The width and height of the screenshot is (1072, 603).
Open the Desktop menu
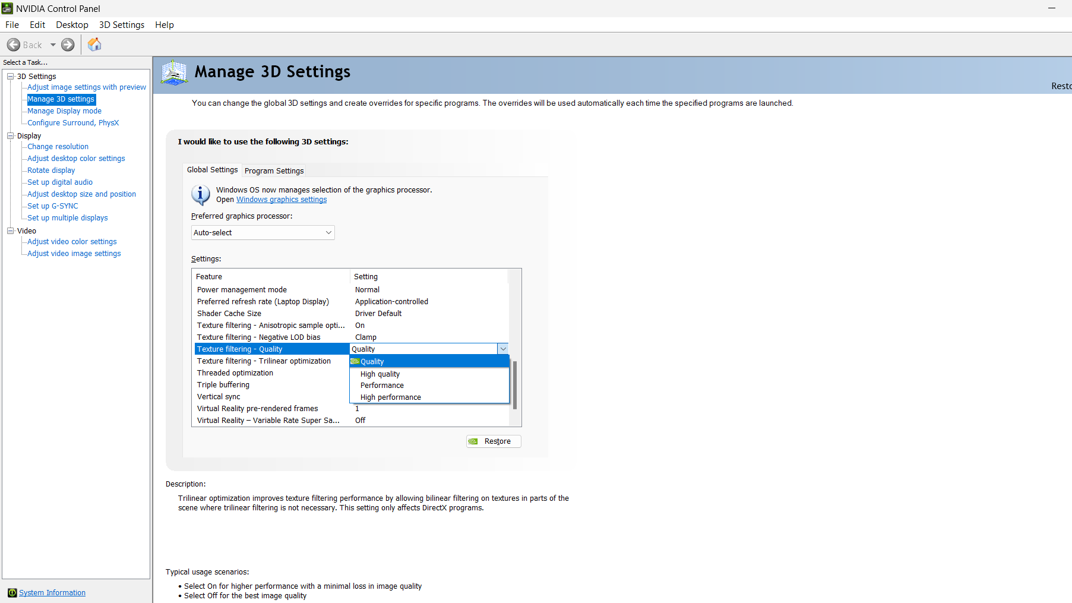click(x=72, y=25)
